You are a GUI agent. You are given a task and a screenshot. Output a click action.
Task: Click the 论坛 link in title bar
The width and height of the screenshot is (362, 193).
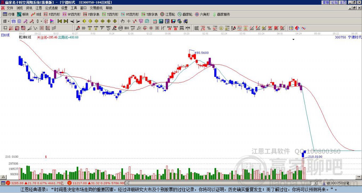click(x=334, y=2)
